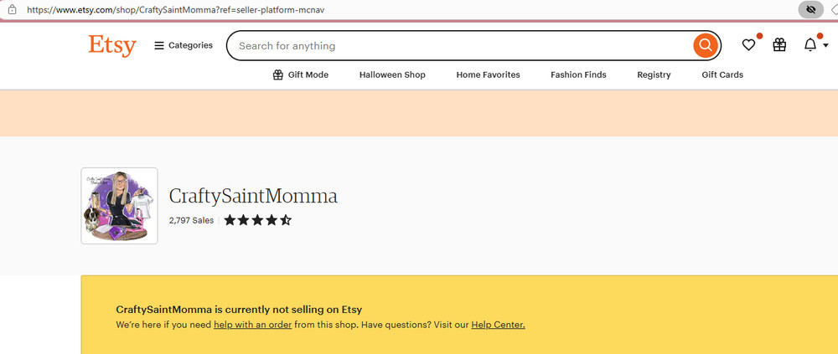The height and width of the screenshot is (354, 838).
Task: Click the CraftySaintMomma shop name heading
Action: [x=253, y=196]
